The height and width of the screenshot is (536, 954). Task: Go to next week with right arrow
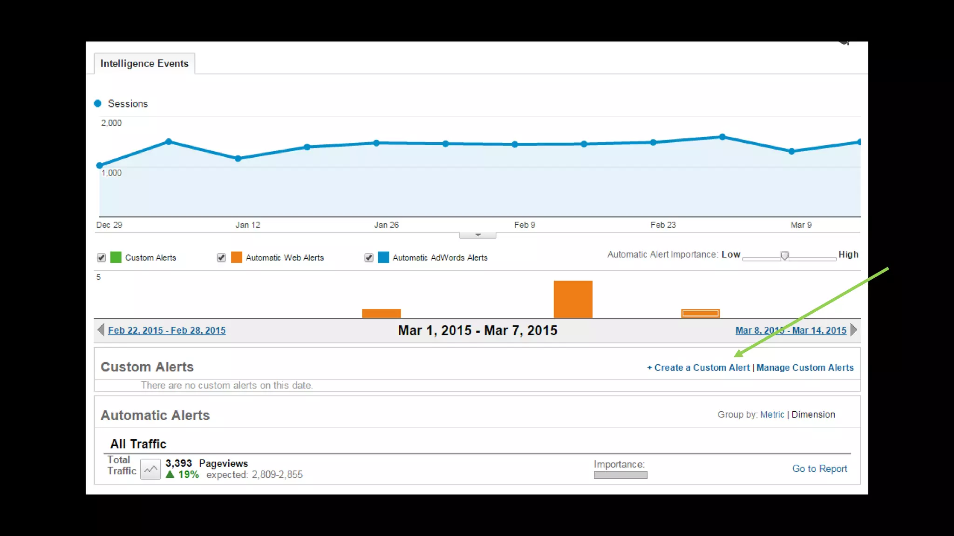[x=853, y=330]
